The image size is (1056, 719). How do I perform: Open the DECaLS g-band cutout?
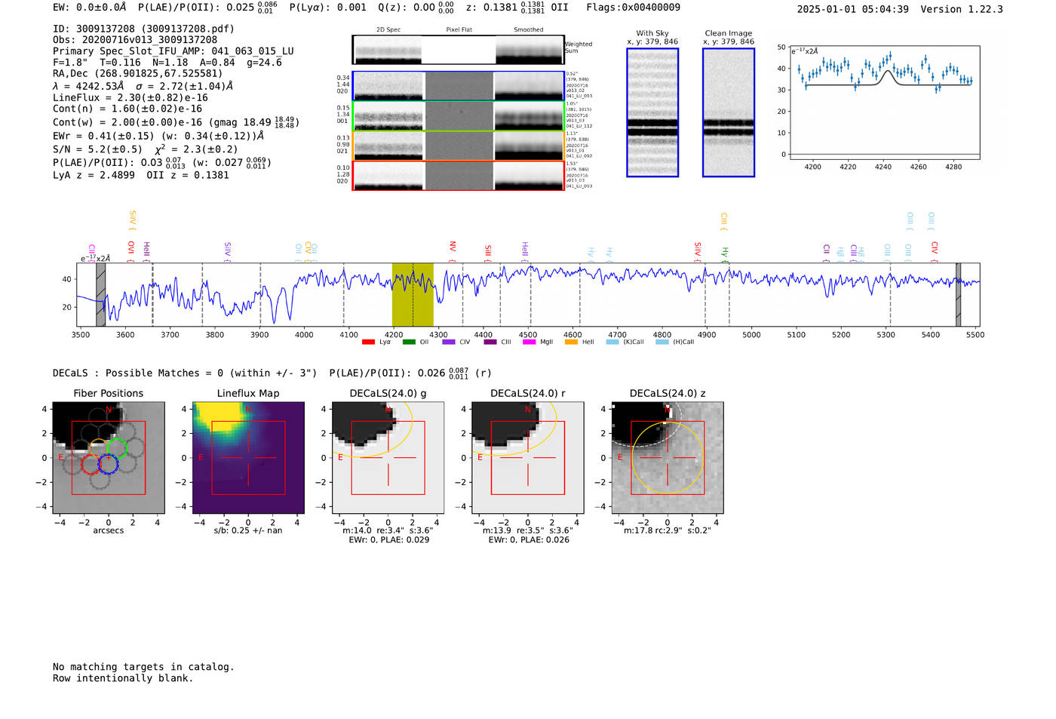[388, 458]
